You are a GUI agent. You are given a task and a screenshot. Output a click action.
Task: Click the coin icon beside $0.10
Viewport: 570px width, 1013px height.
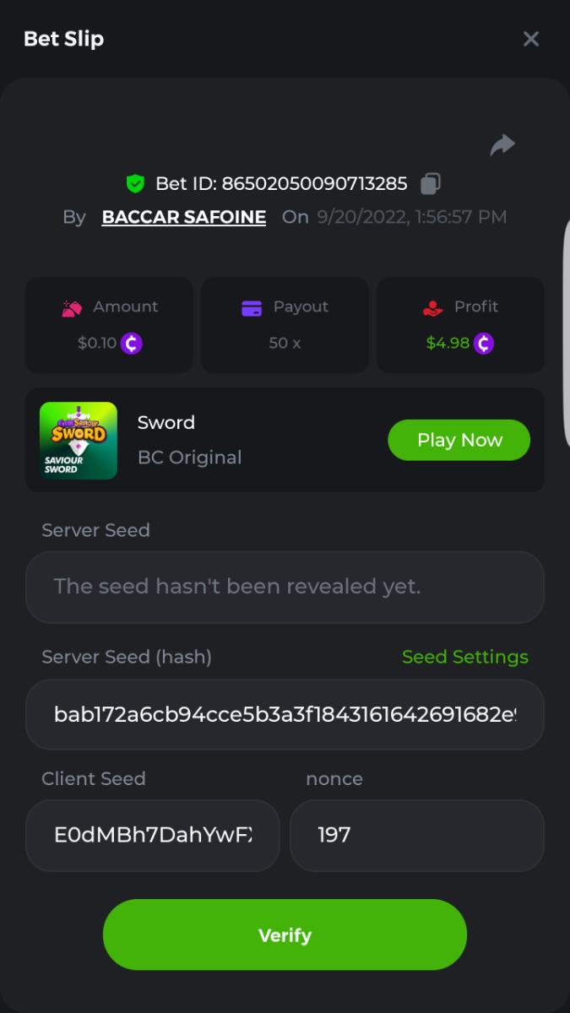(x=131, y=344)
